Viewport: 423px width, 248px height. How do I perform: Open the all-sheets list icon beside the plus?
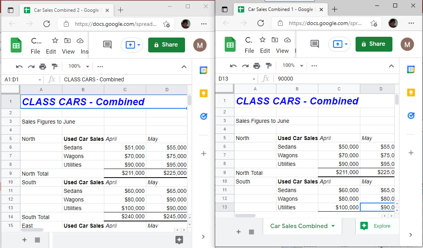(x=251, y=232)
